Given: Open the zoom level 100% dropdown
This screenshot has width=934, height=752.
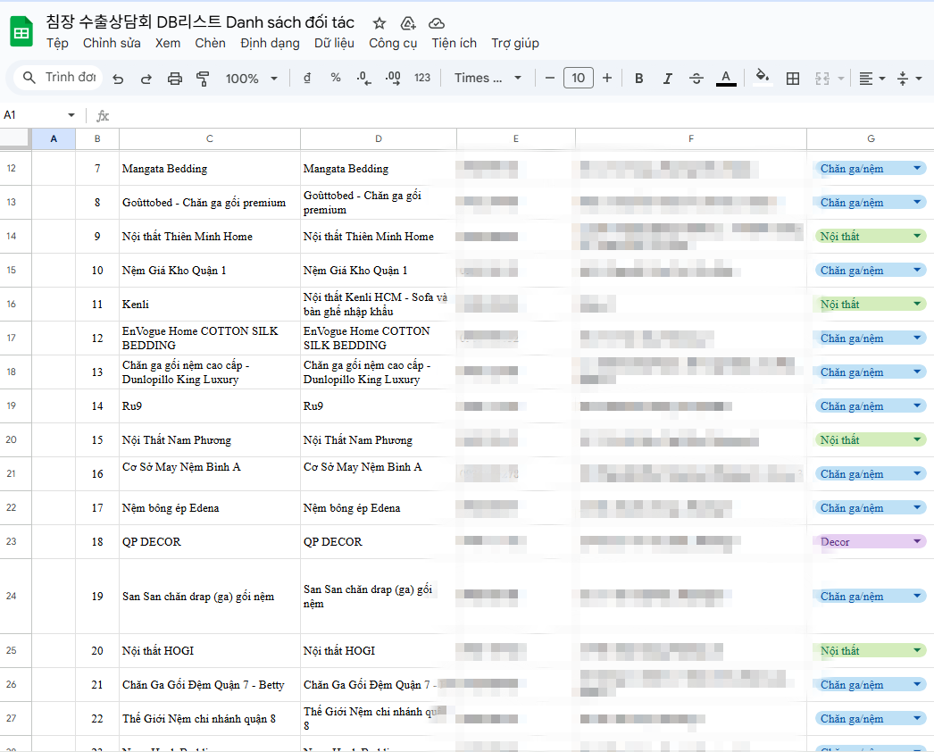Looking at the screenshot, I should point(251,79).
